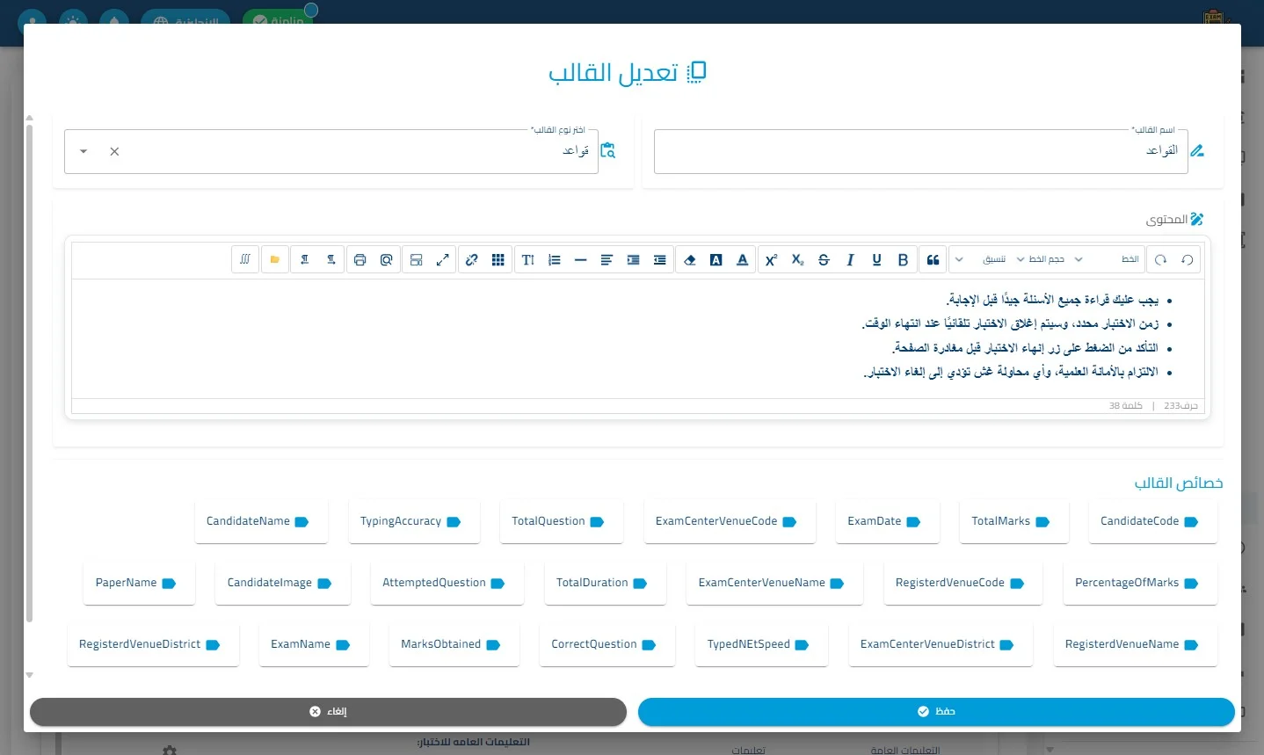1264x755 pixels.
Task: Insert the RegisterdVenueDistrict property tag
Action: pos(153,645)
